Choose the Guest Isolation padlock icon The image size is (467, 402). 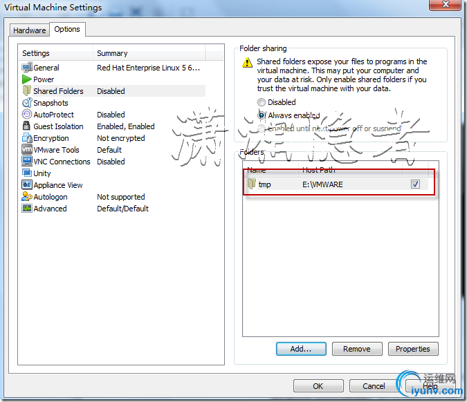point(27,126)
